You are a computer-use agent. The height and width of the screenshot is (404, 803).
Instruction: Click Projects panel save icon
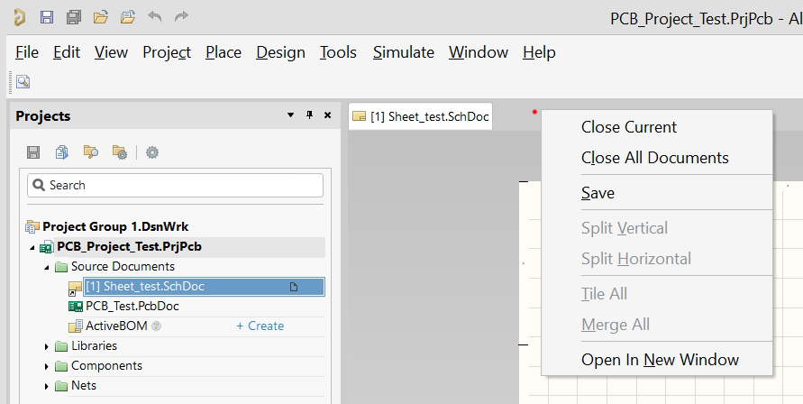click(x=33, y=152)
